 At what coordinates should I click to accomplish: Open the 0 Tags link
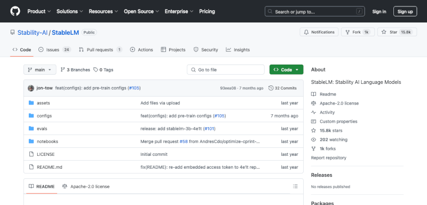tap(103, 70)
